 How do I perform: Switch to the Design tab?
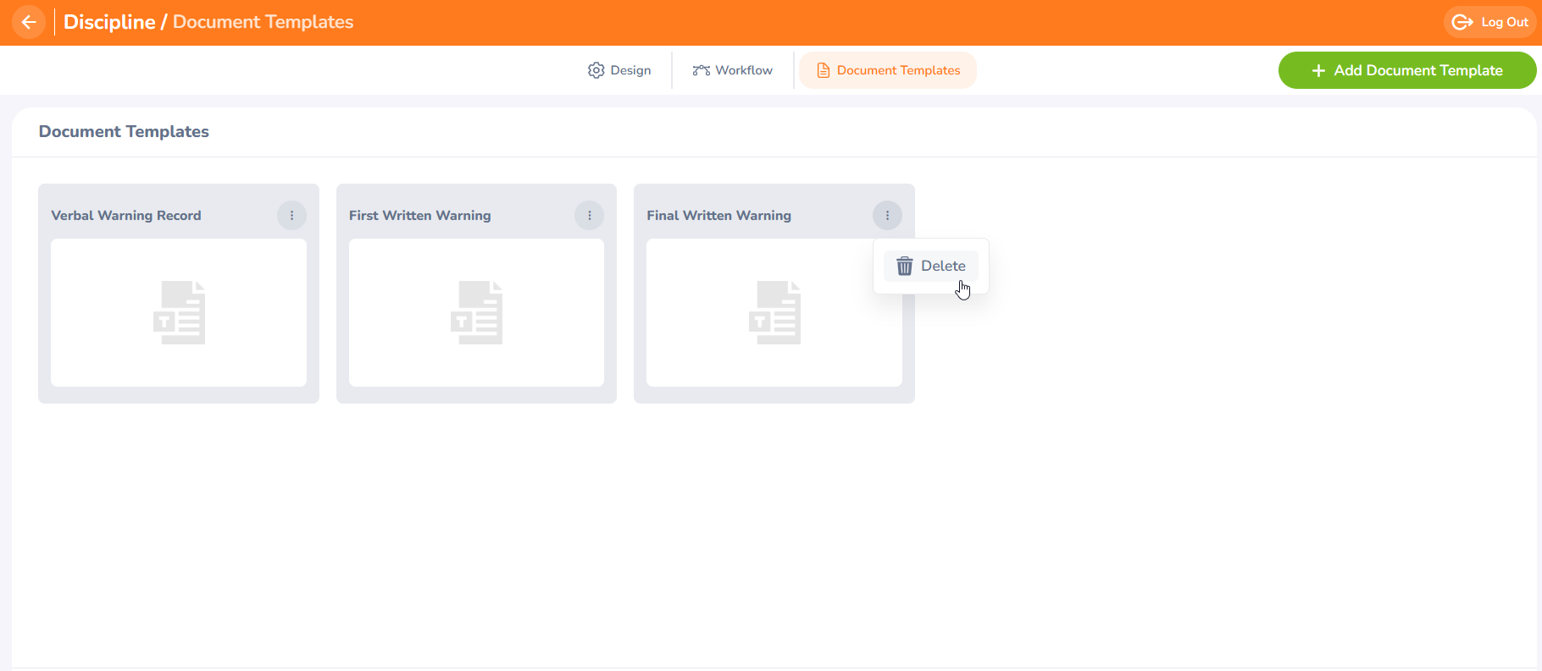[x=619, y=70]
